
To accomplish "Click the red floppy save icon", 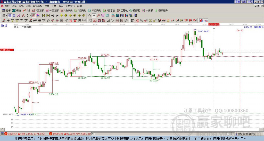I will pos(126,16).
